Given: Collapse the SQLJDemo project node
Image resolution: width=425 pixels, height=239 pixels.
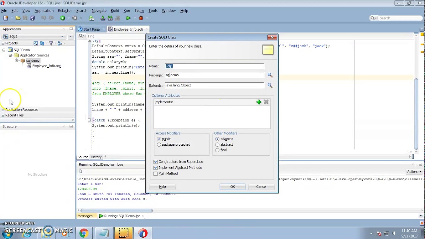Looking at the screenshot, I should tap(4, 50).
